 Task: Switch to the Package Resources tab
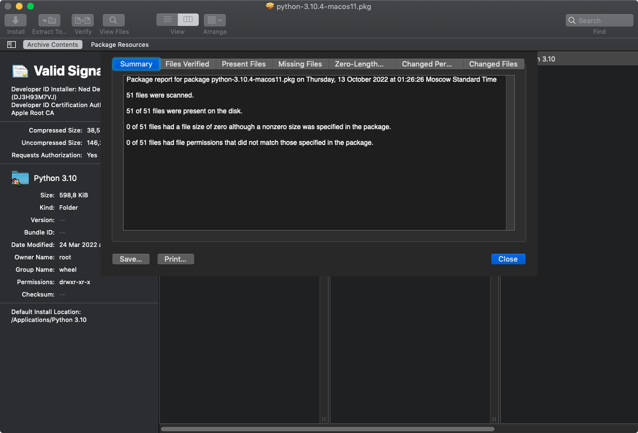[120, 45]
